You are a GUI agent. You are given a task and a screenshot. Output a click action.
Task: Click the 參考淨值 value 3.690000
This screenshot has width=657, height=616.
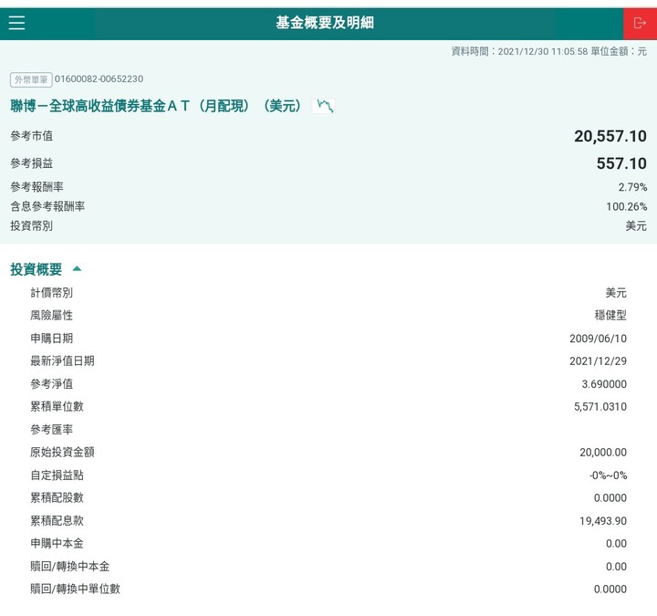[604, 384]
